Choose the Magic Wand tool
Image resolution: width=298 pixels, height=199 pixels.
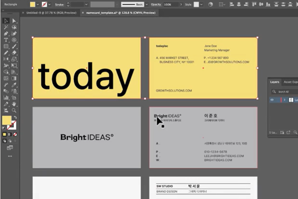tap(6, 27)
